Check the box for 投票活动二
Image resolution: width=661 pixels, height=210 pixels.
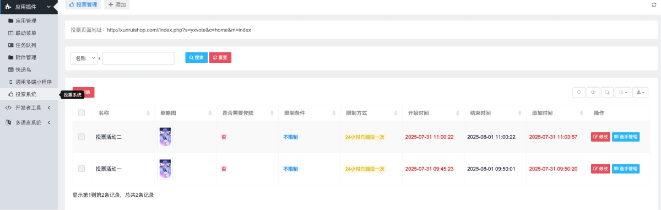[x=82, y=137]
